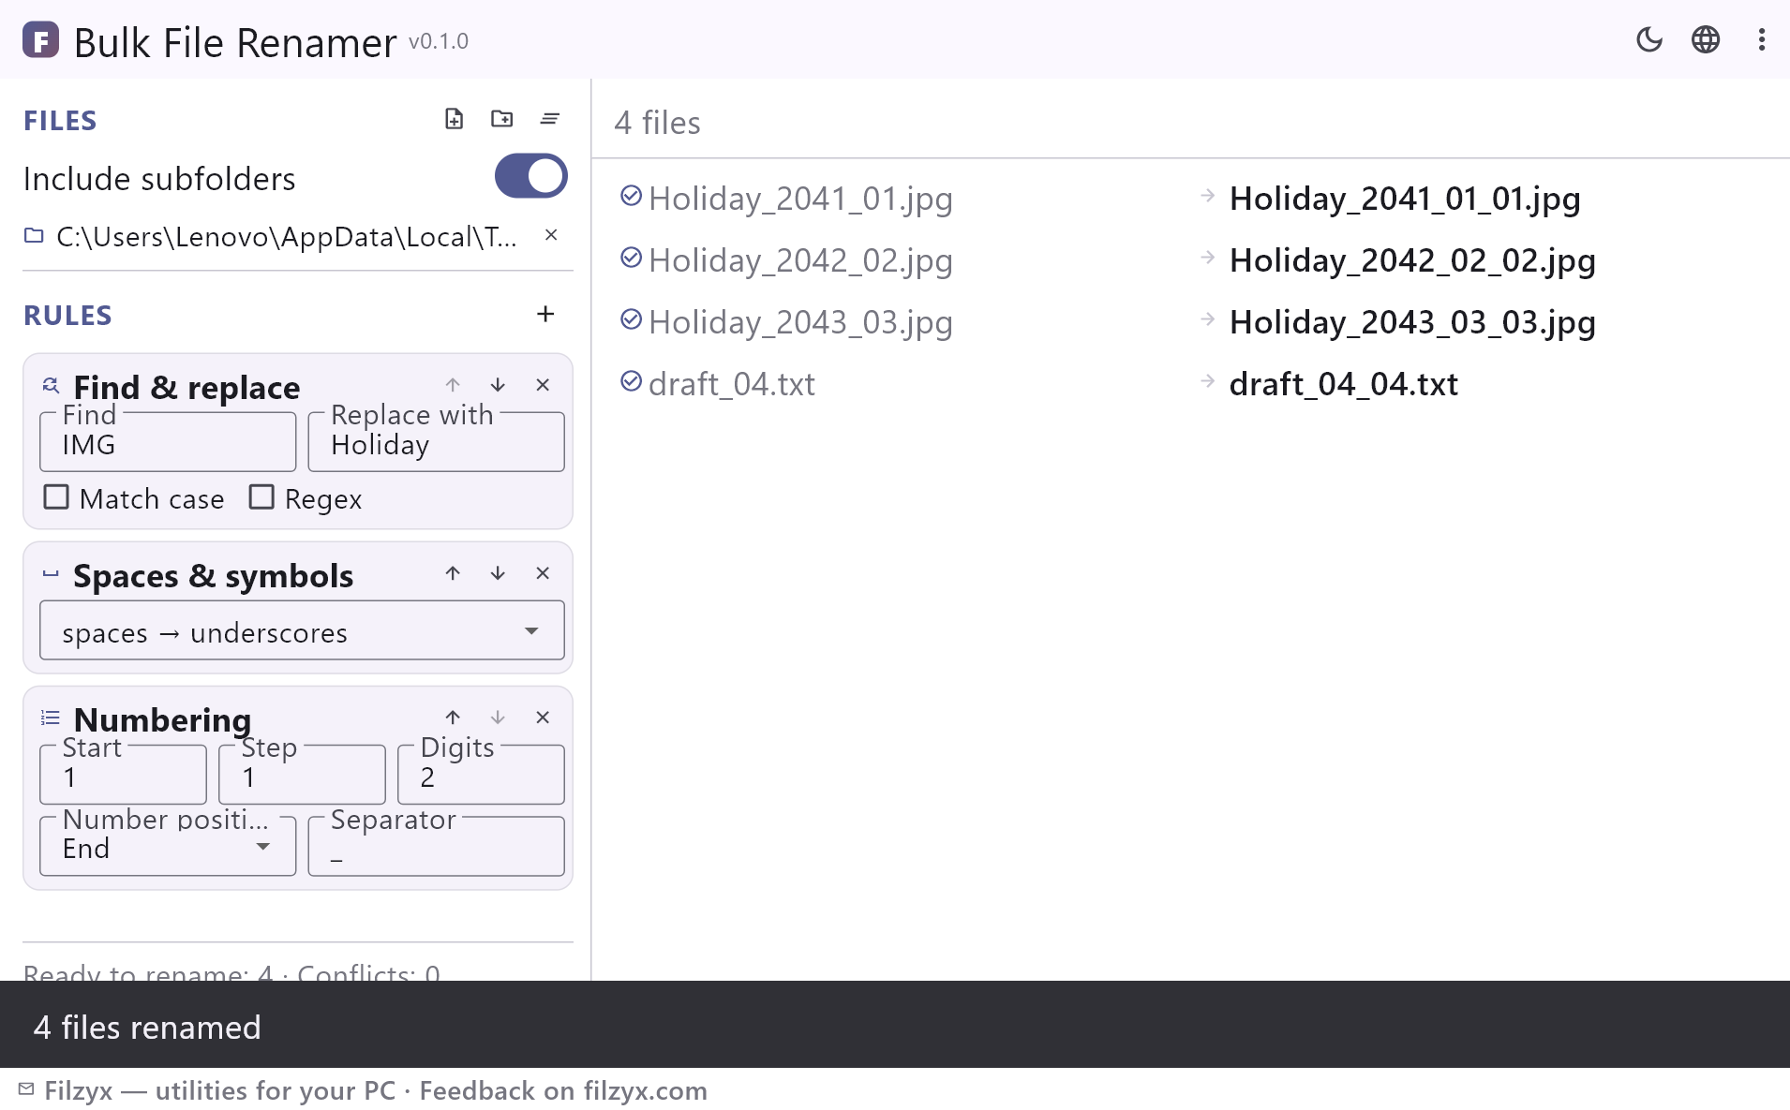Select new name Holiday_2042_02_02.jpg

(x=1412, y=260)
